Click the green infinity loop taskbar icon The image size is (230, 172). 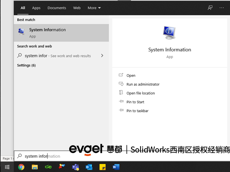(48, 167)
